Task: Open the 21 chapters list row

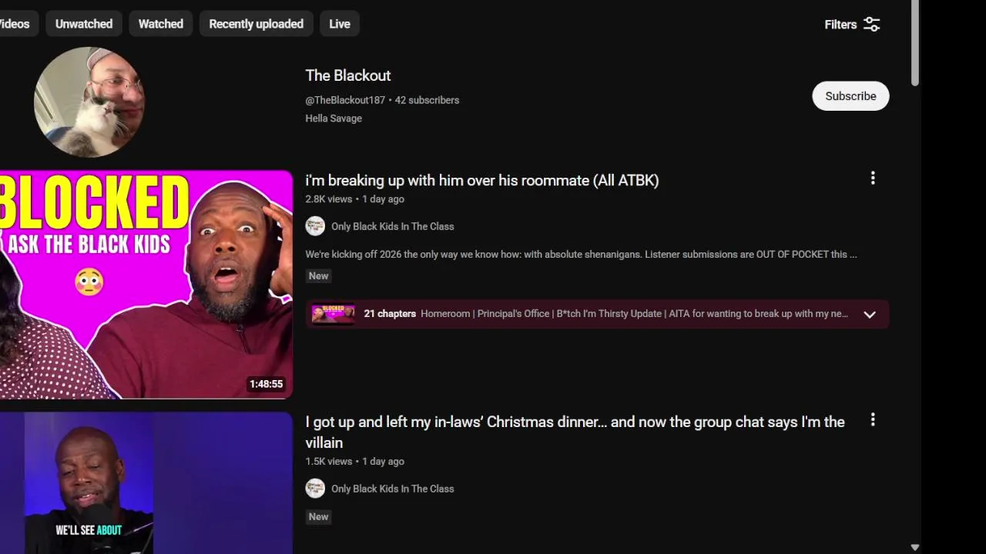Action: click(x=598, y=314)
